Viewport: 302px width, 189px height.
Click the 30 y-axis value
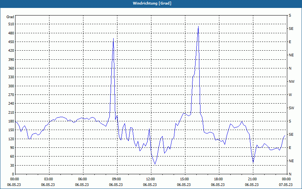pos(12,165)
